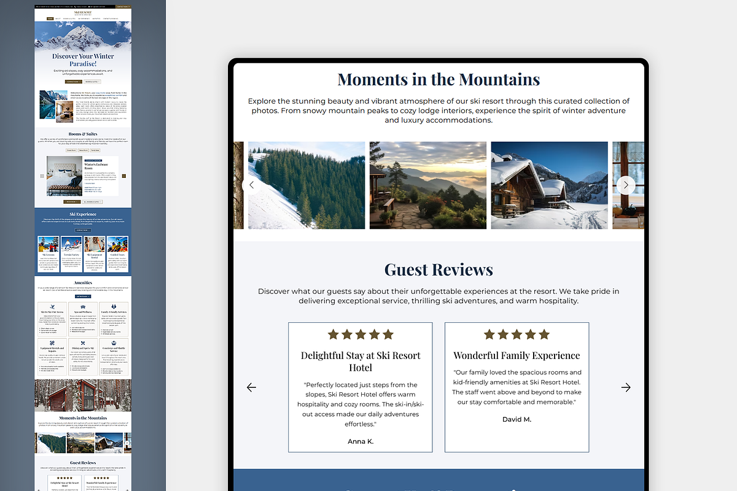This screenshot has height=491, width=737.
Task: Show the next guest review with the right arrow
Action: [x=626, y=387]
